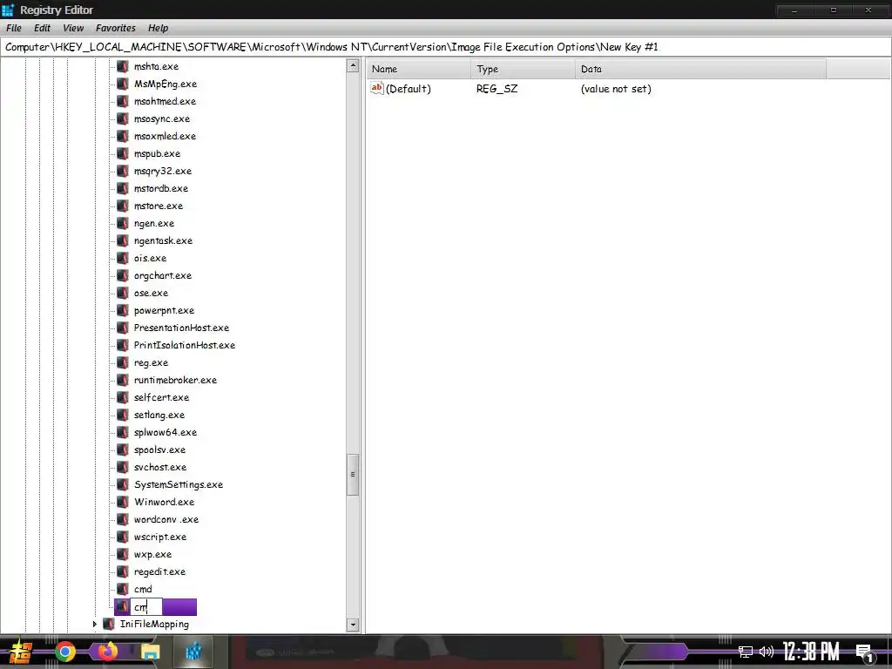Screen dimensions: 892x669
Task: Click the key icon beside PrintIsolationHost.exe
Action: [x=122, y=345]
